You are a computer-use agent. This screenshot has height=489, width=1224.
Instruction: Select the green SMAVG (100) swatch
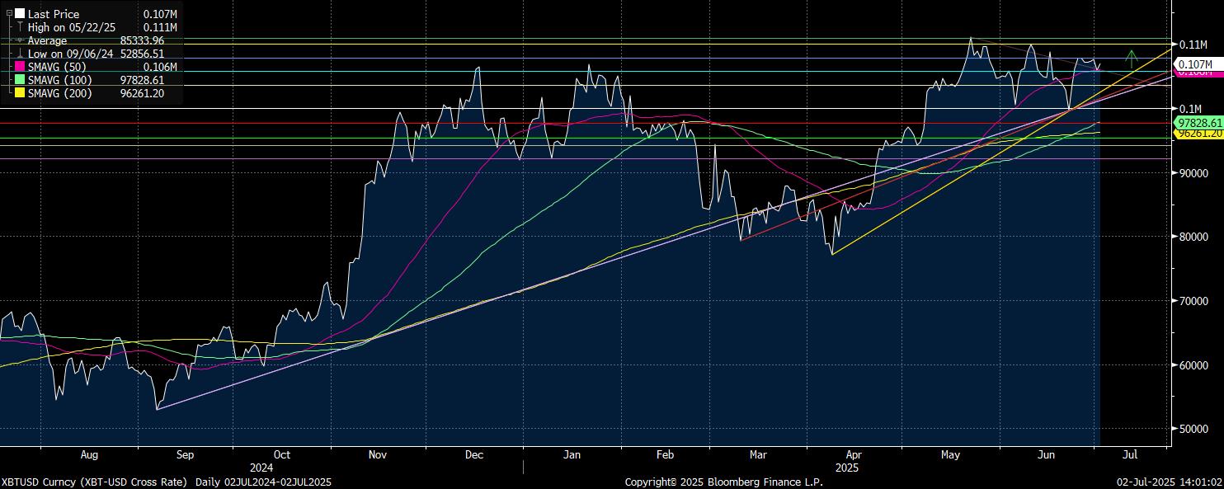pos(20,80)
